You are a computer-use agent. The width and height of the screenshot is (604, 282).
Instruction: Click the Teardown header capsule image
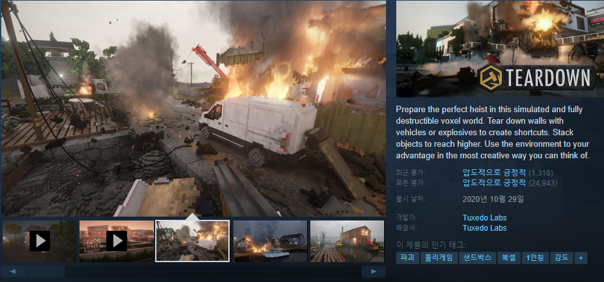click(500, 49)
